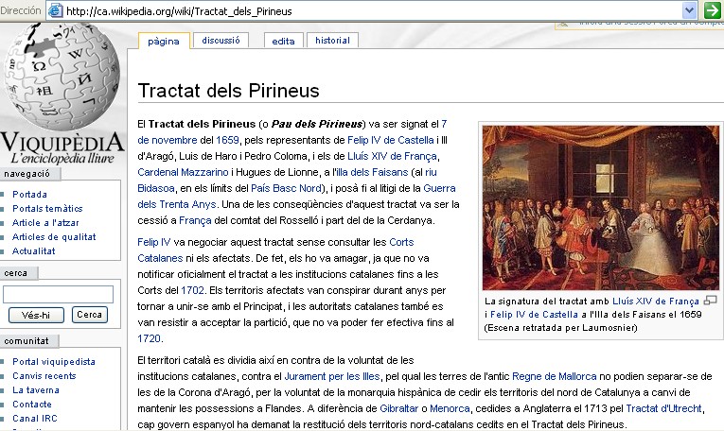
Task: Follow the Jurament per les Illes link
Action: click(332, 376)
